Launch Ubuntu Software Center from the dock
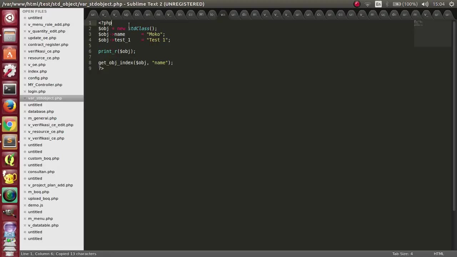This screenshot has height=257, width=457. pos(10,53)
